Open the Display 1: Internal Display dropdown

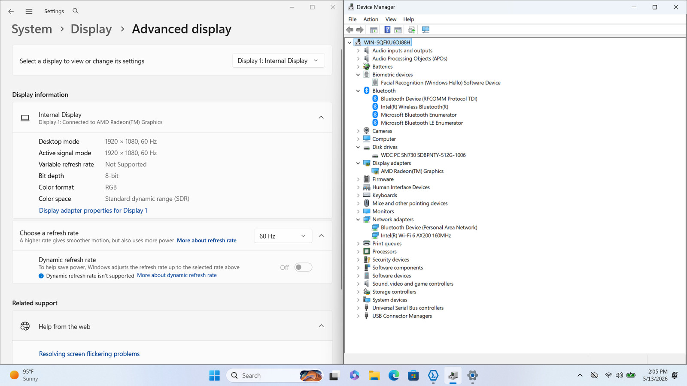click(x=278, y=61)
